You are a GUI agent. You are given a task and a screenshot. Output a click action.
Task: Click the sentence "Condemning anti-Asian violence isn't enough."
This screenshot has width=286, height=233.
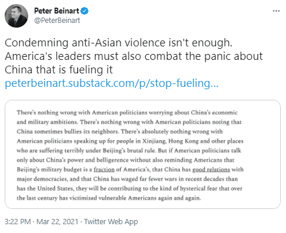click(x=118, y=43)
